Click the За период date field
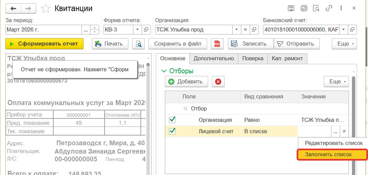 [44, 29]
